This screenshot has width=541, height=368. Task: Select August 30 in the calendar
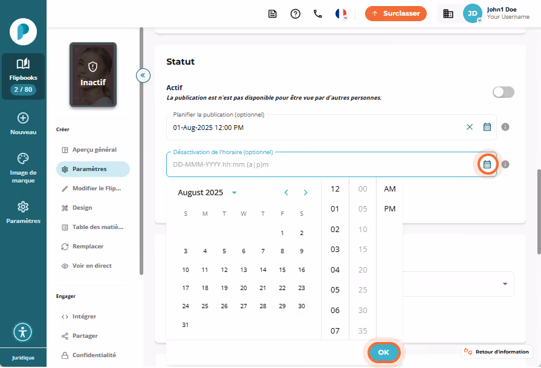click(302, 306)
